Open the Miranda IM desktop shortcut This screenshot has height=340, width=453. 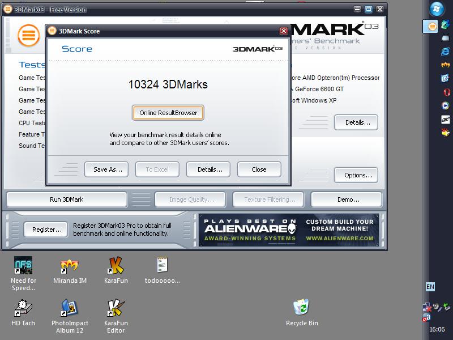[70, 270]
